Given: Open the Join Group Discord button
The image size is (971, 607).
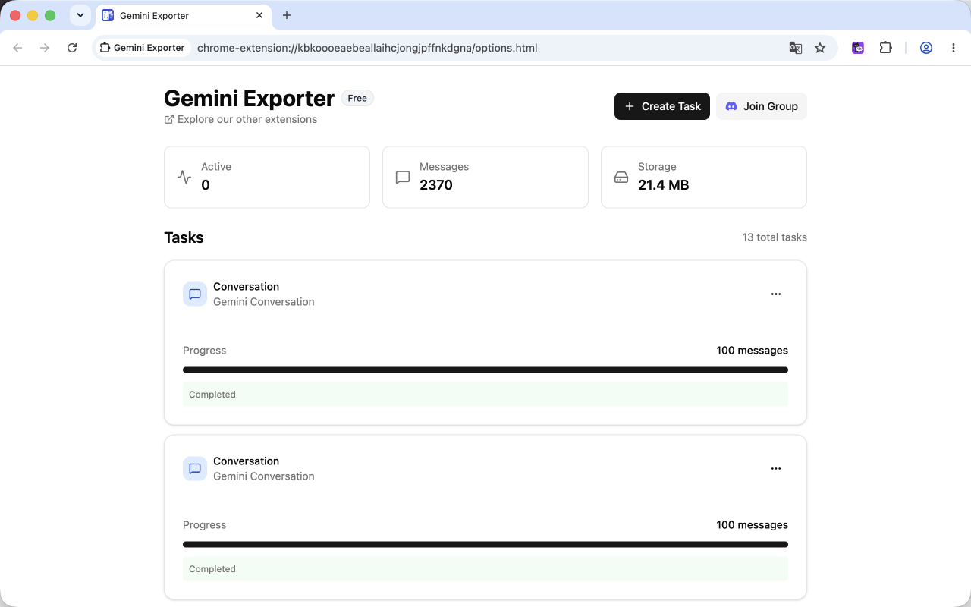Looking at the screenshot, I should [x=762, y=106].
